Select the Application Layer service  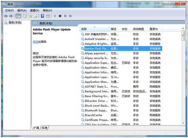121,77
